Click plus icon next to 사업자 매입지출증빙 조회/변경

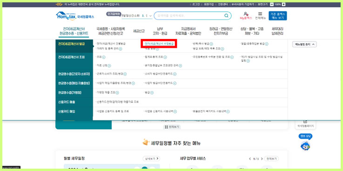click(133, 84)
